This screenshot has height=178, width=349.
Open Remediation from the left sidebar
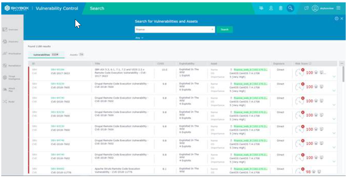[10, 65]
